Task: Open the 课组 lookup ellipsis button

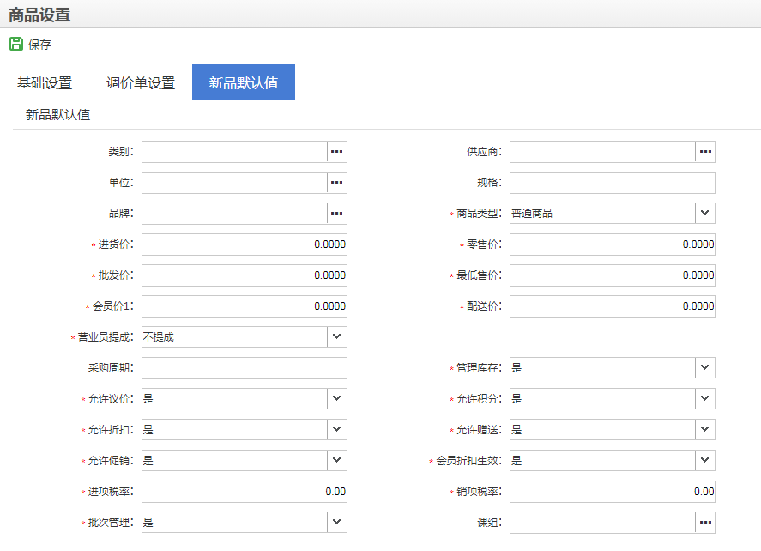Action: tap(705, 523)
